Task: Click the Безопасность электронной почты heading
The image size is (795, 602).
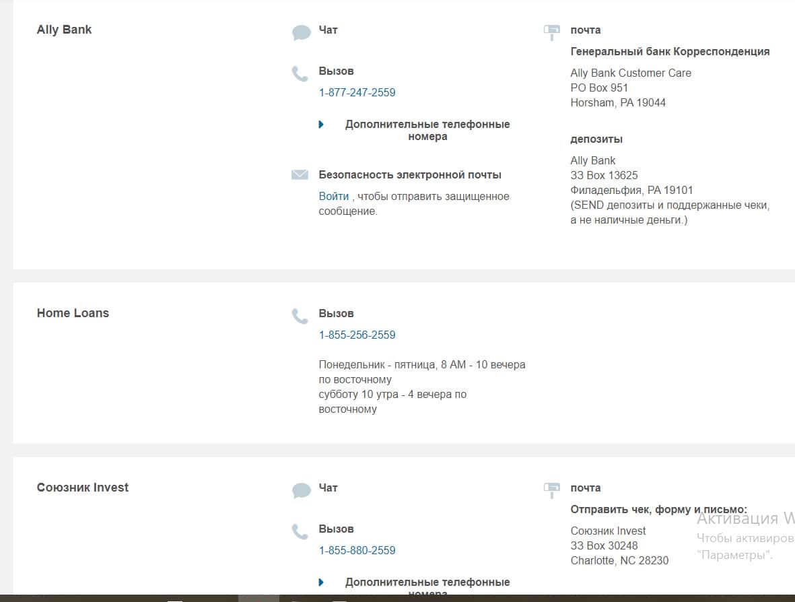Action: pyautogui.click(x=409, y=175)
